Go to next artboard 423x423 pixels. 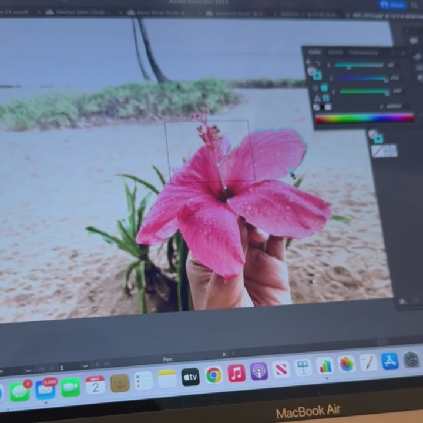pos(98,364)
